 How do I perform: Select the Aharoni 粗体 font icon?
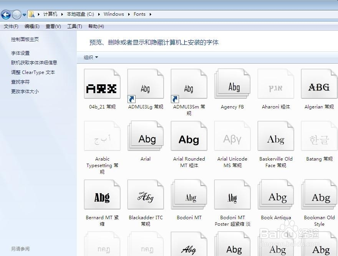pyautogui.click(x=276, y=84)
